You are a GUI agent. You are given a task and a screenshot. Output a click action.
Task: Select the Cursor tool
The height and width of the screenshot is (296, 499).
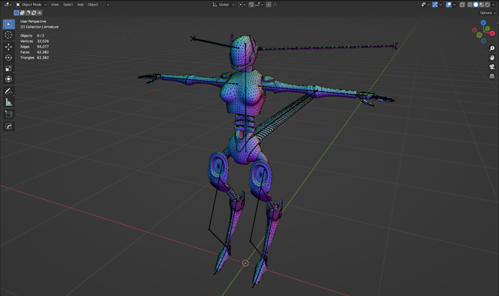[x=8, y=35]
